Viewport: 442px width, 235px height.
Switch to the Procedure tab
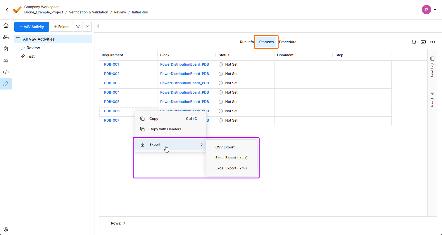pos(288,42)
